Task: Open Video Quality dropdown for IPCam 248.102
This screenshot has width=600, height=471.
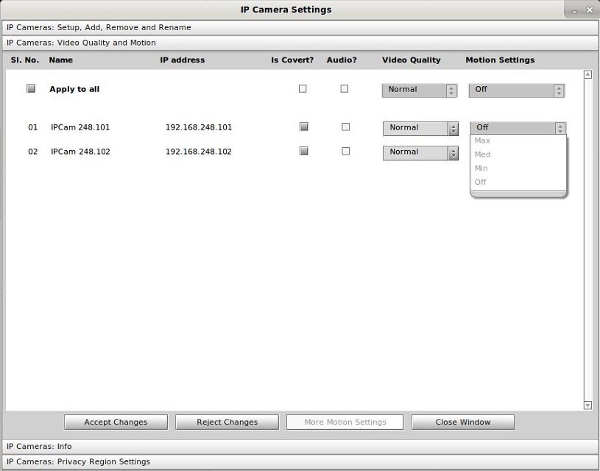Action: coord(420,152)
